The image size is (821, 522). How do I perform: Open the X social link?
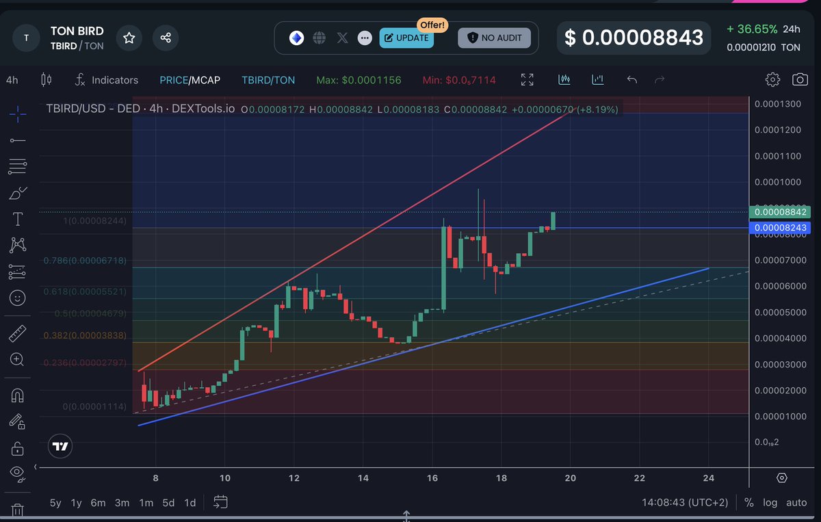343,38
